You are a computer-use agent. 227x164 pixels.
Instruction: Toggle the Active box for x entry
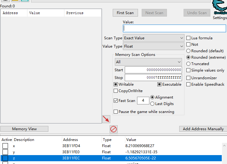5,146
